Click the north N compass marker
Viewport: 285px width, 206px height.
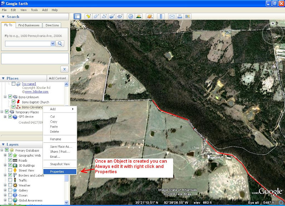coord(273,23)
